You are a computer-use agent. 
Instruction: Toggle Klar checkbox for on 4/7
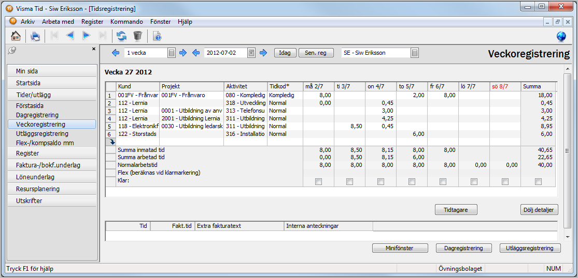381,181
